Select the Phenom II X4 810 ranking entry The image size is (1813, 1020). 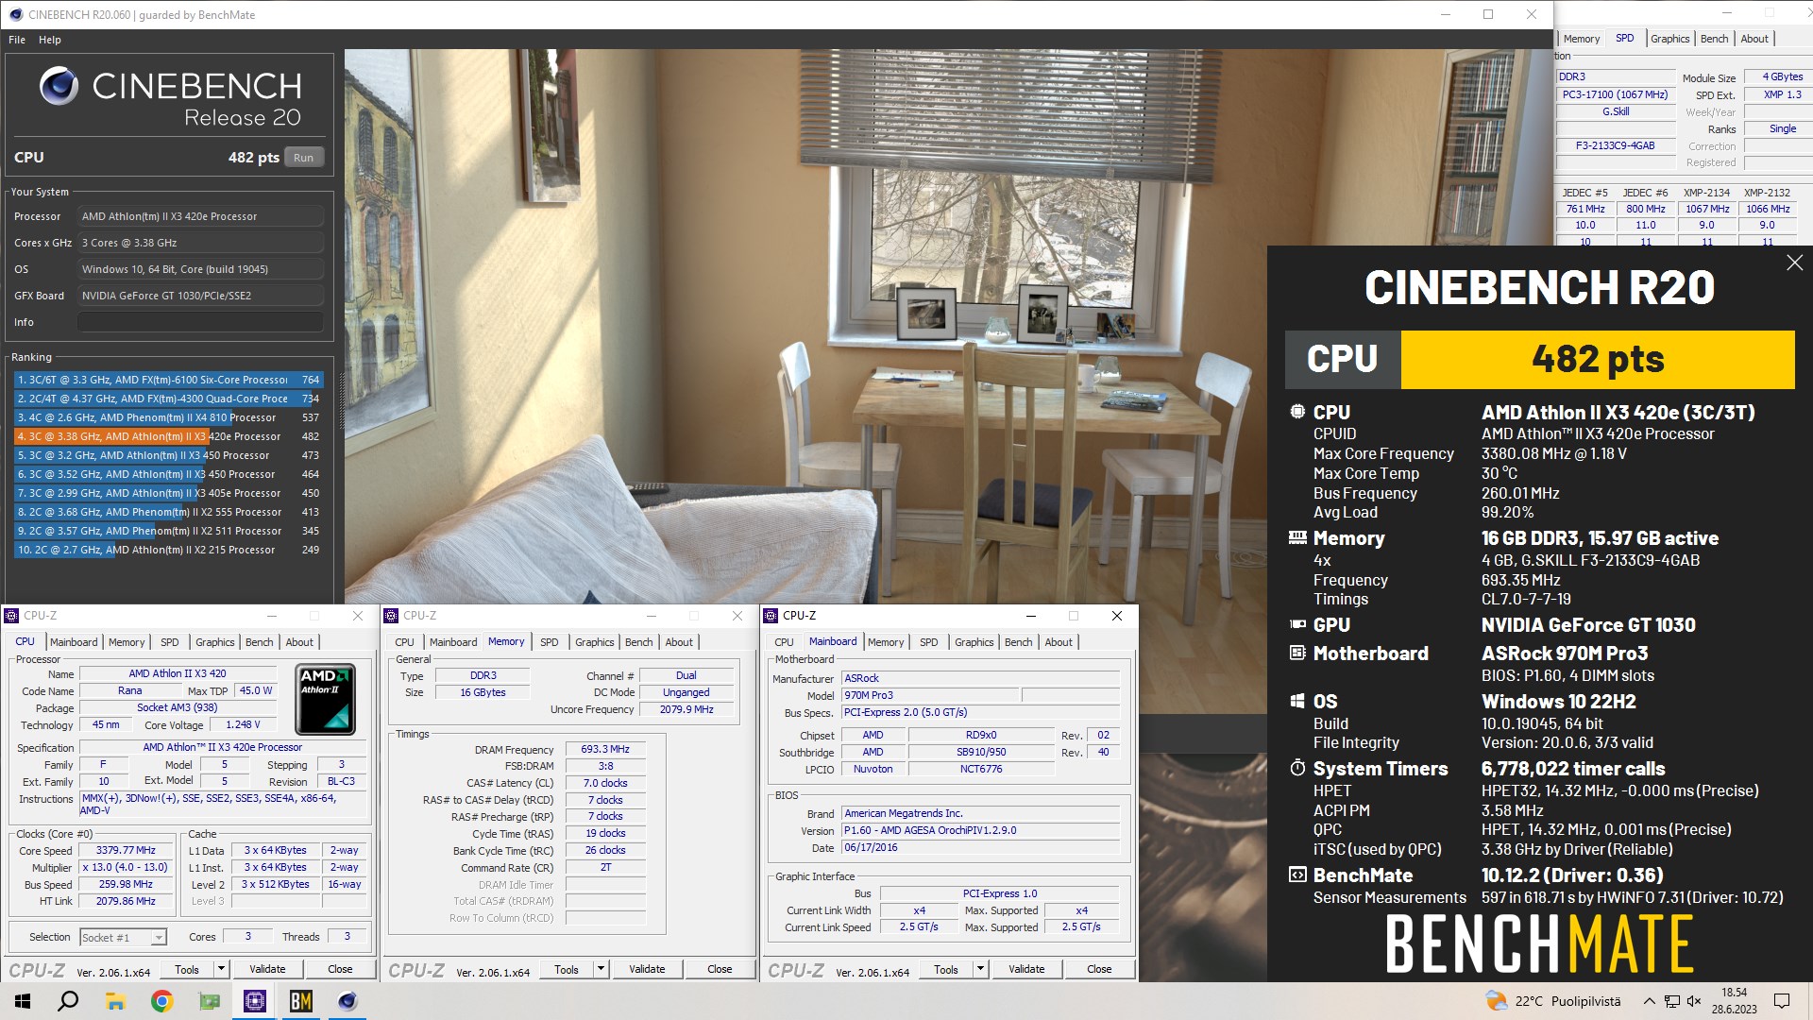coord(168,417)
